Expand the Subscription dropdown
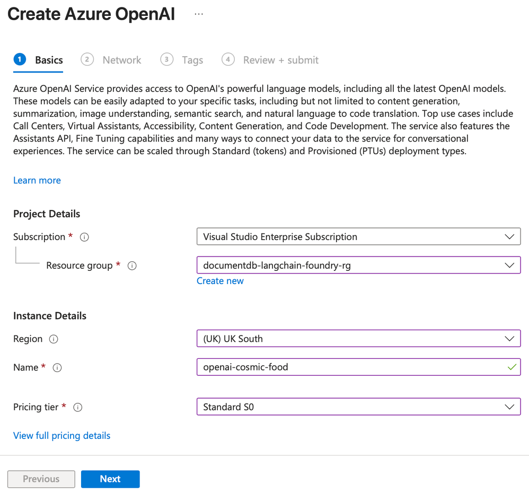 (358, 236)
